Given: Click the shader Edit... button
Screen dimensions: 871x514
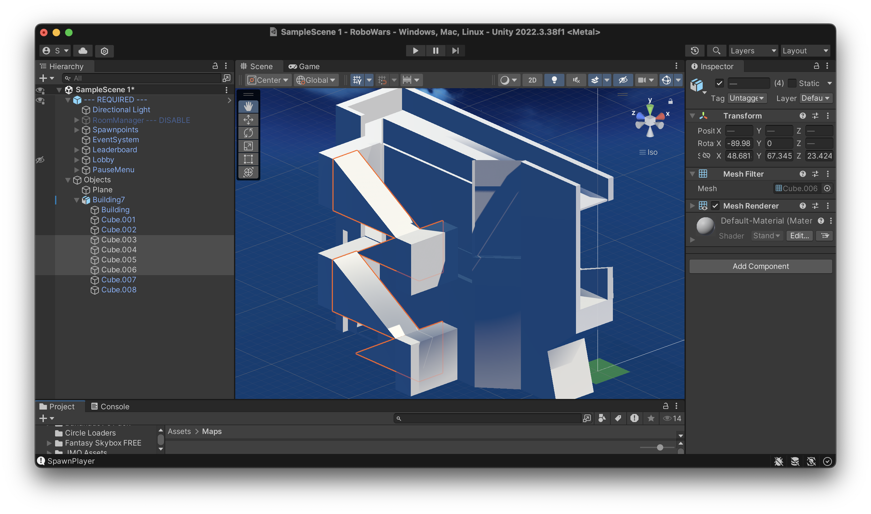Looking at the screenshot, I should [x=799, y=236].
